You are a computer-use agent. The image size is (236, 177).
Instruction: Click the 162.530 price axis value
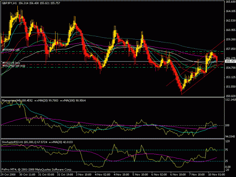coord(231,21)
